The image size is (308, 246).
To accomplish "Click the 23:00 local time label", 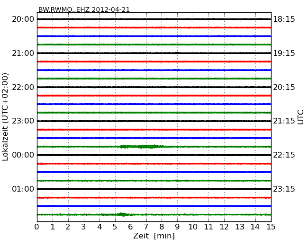I will (x=23, y=121).
